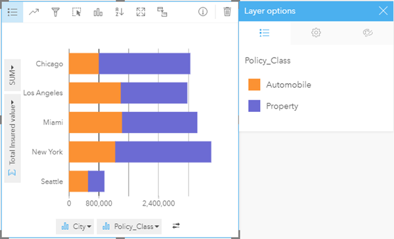
Task: Enable cross filters icon in toolbar
Action: pyautogui.click(x=162, y=12)
